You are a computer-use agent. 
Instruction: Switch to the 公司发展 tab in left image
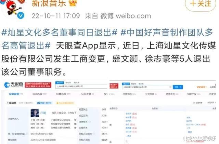pyautogui.click(x=88, y=94)
